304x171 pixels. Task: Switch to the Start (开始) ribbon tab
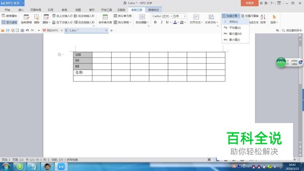(7, 10)
